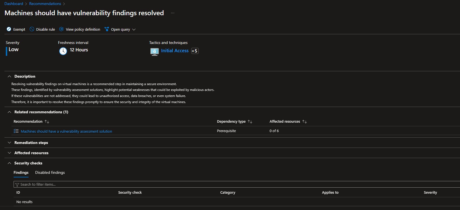Click the Applies to column header
The image size is (460, 210).
coord(330,192)
